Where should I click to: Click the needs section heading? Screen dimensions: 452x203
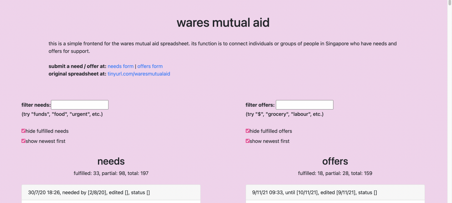click(x=111, y=161)
